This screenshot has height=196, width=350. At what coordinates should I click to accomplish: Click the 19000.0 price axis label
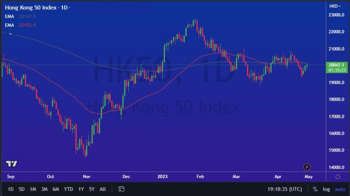point(336,82)
